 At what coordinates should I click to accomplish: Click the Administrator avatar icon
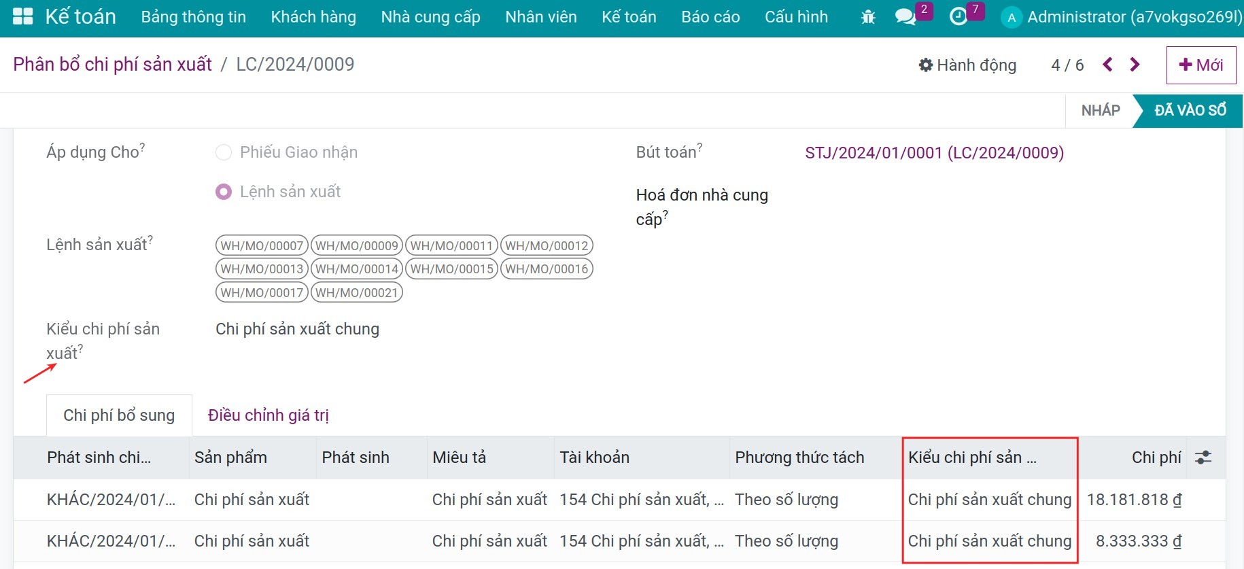click(x=1012, y=18)
